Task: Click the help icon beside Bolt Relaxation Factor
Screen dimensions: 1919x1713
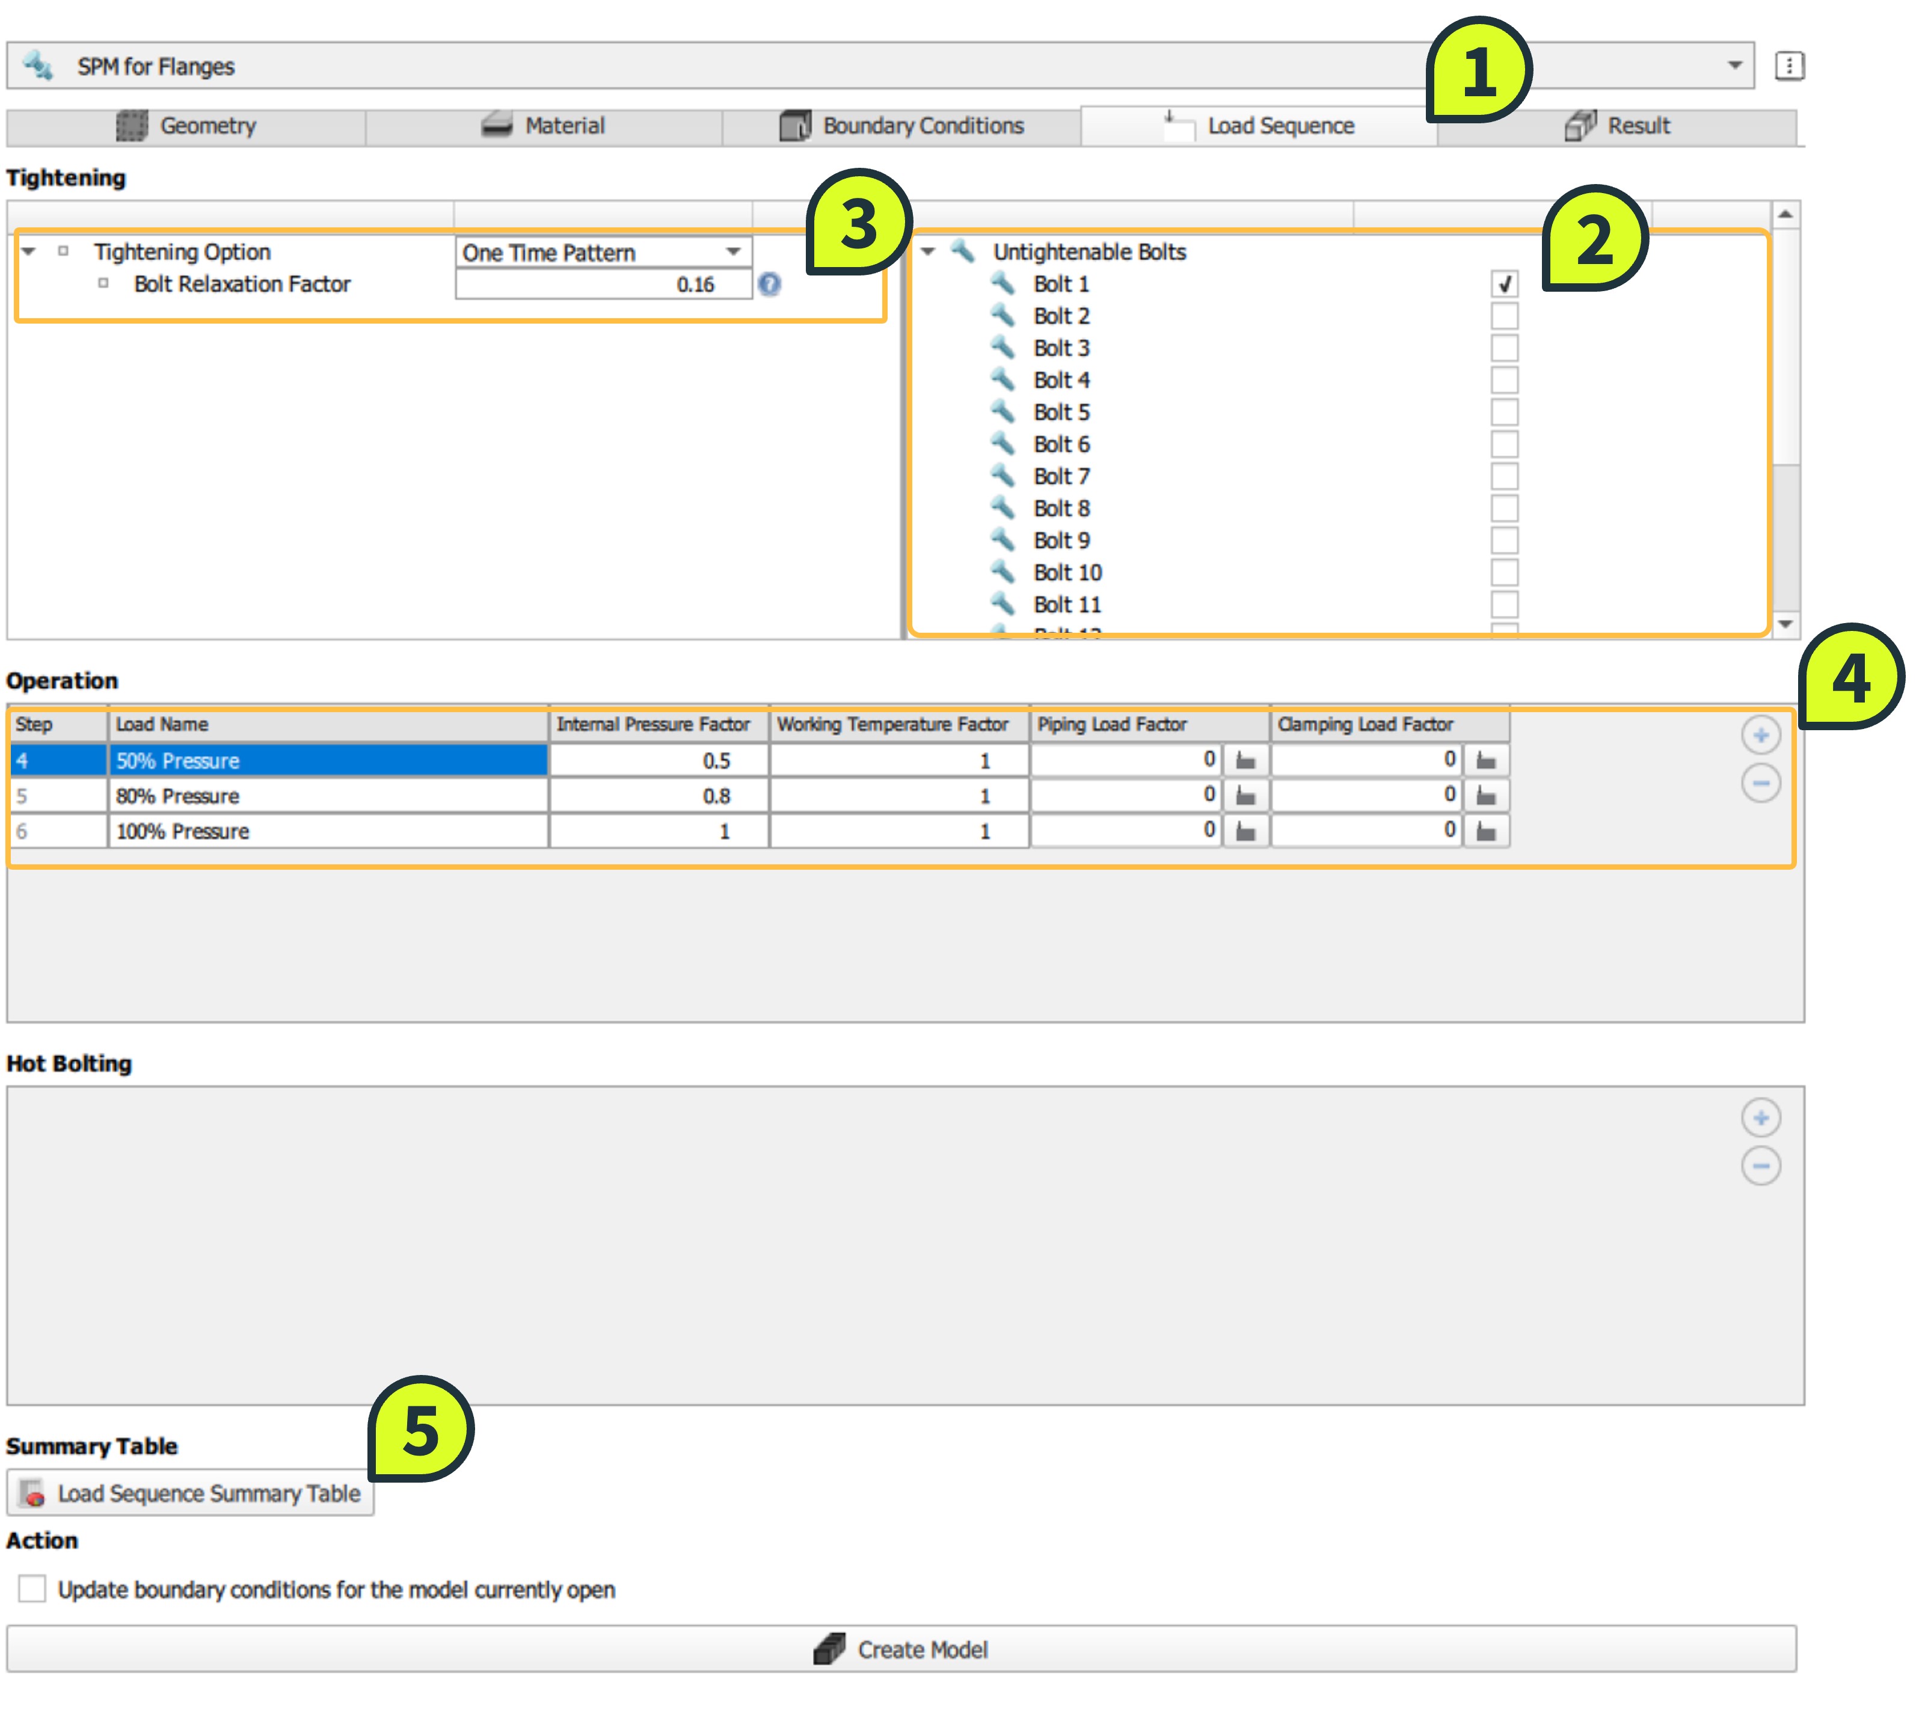Action: click(769, 284)
